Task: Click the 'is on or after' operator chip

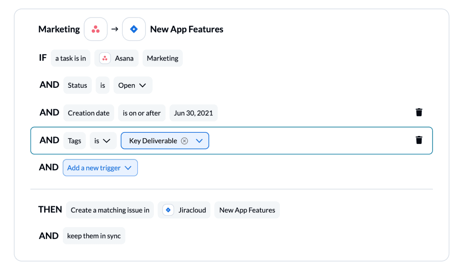Action: coord(142,113)
